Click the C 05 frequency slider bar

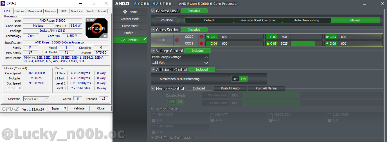(x=302, y=43)
